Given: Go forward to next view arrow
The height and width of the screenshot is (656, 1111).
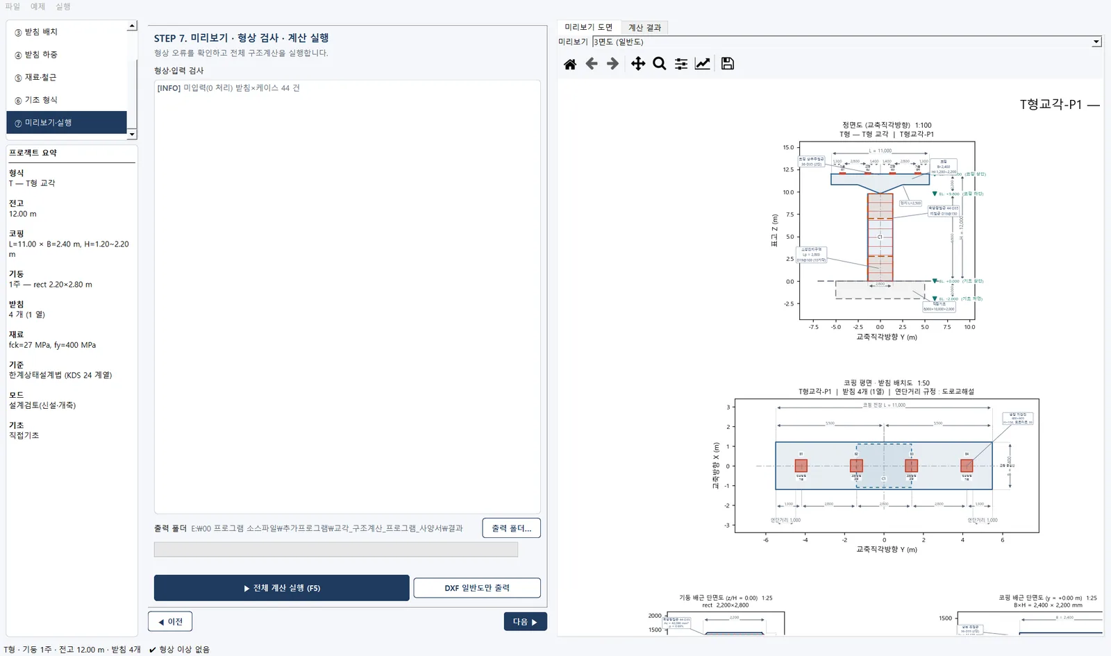Looking at the screenshot, I should pos(612,64).
